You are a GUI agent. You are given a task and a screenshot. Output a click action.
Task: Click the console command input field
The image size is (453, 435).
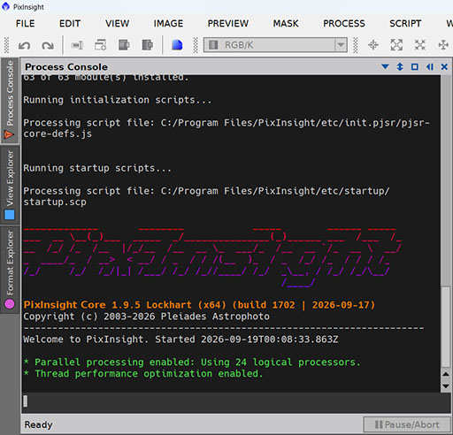point(236,401)
